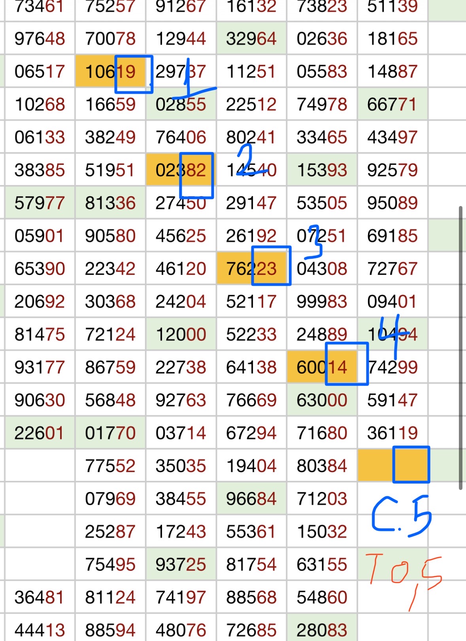The width and height of the screenshot is (466, 641).
Task: Click the cell with value 99983
Action: [x=322, y=301]
